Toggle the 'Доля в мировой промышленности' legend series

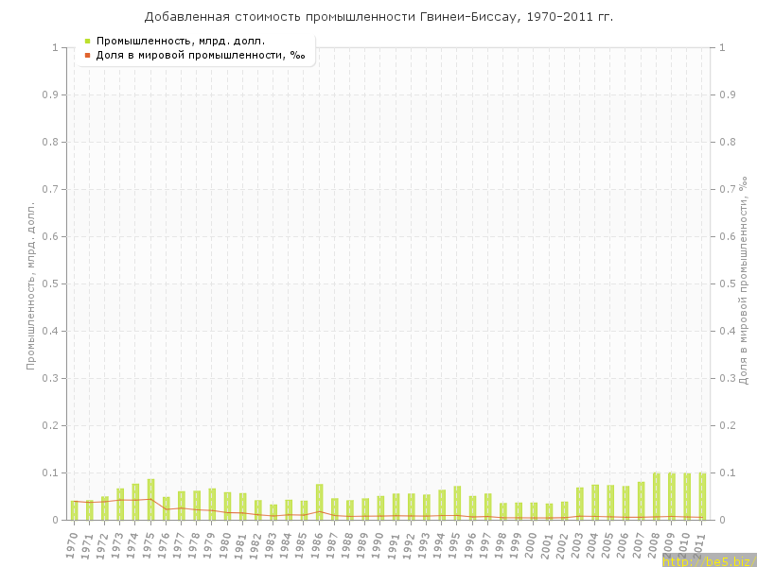(200, 55)
